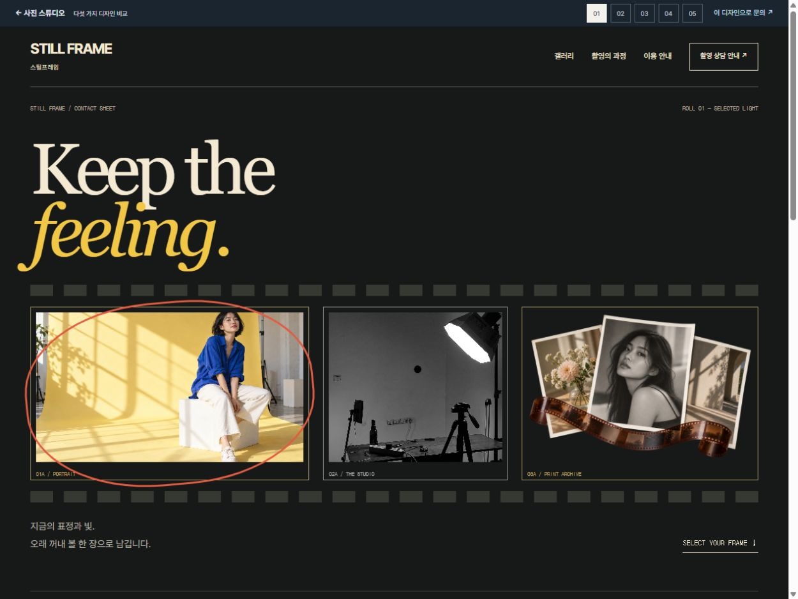
Task: Open the 이용 안내 navigation item
Action: click(658, 56)
